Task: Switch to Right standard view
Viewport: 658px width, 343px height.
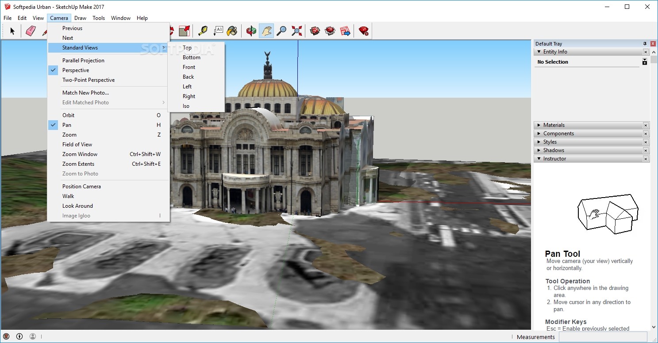Action: point(196,96)
